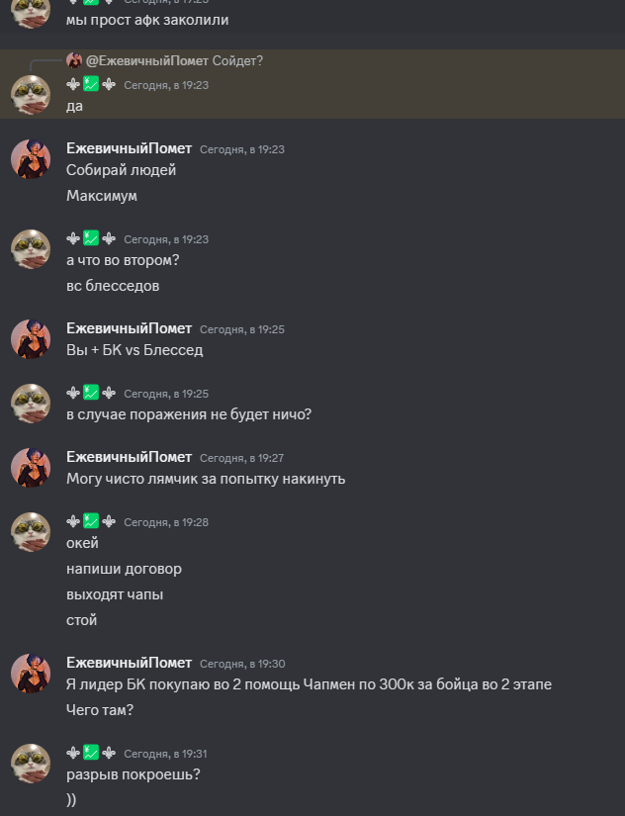Click the ЕжевичныйПомет name at the 19:30 message
This screenshot has width=625, height=816.
pos(130,663)
